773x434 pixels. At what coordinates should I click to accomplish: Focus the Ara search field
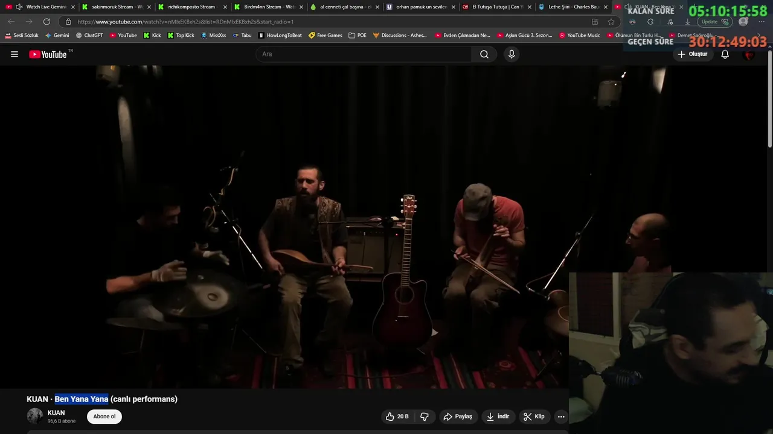click(x=364, y=54)
